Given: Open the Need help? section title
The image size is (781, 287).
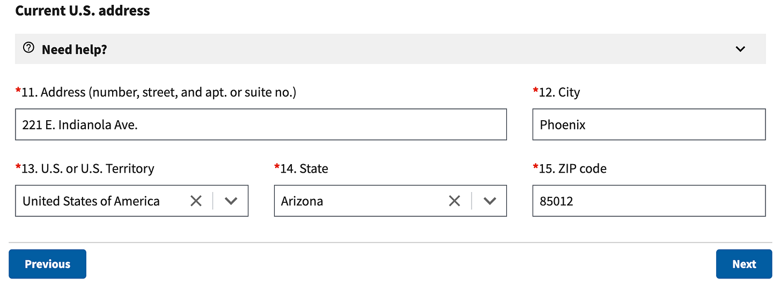Looking at the screenshot, I should (75, 49).
